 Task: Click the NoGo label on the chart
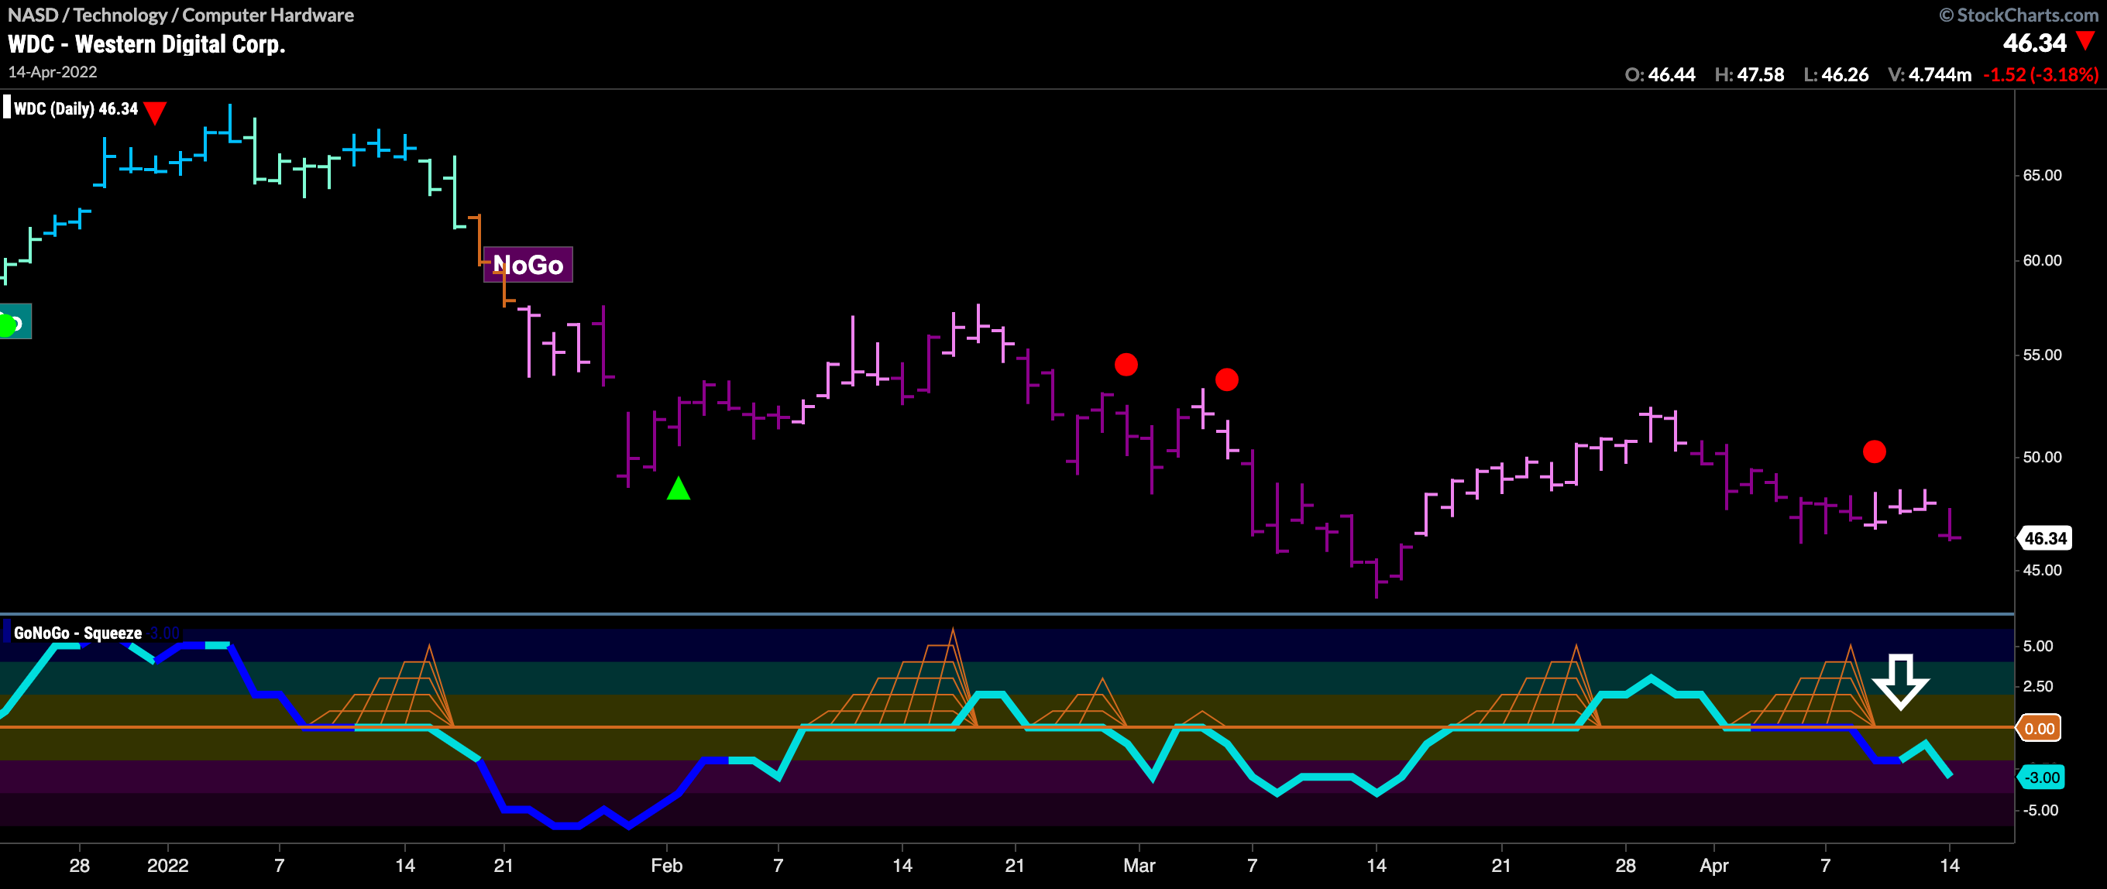tap(528, 265)
